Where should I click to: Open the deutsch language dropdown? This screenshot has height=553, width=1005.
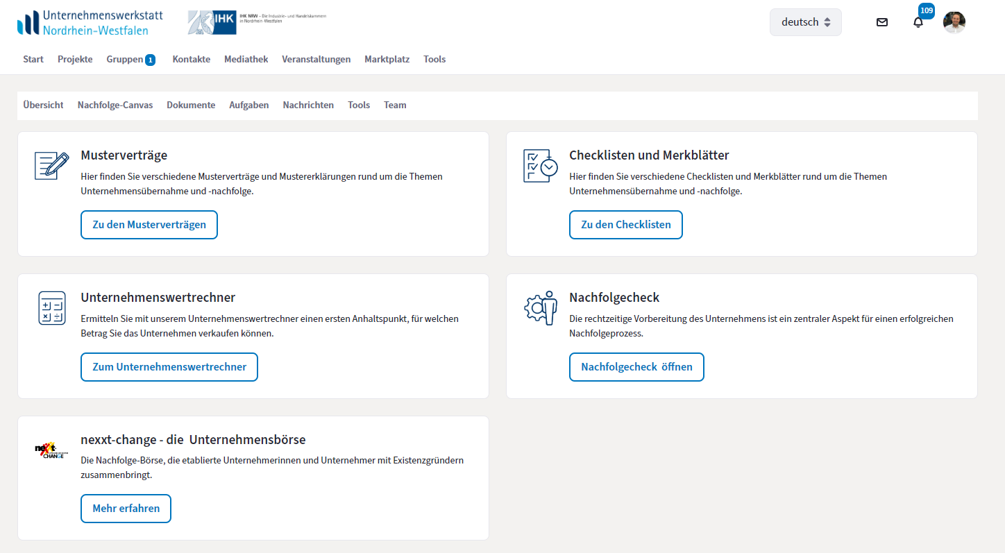pyautogui.click(x=805, y=22)
